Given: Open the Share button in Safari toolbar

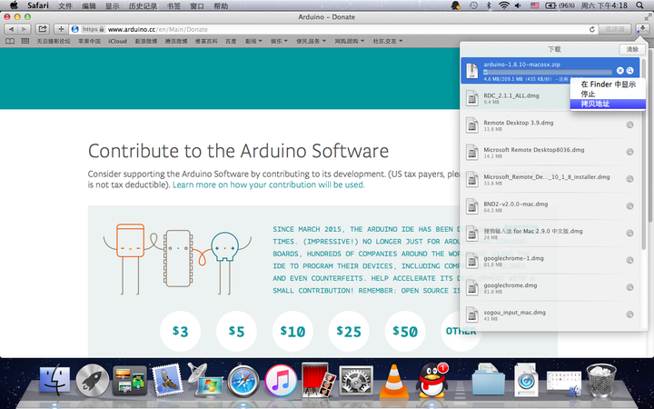Looking at the screenshot, I should pos(42,29).
